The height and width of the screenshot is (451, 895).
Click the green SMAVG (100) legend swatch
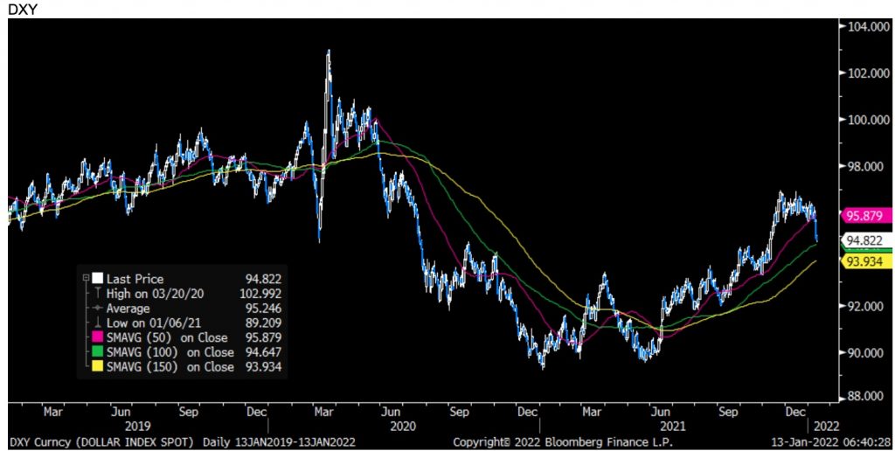click(x=96, y=352)
